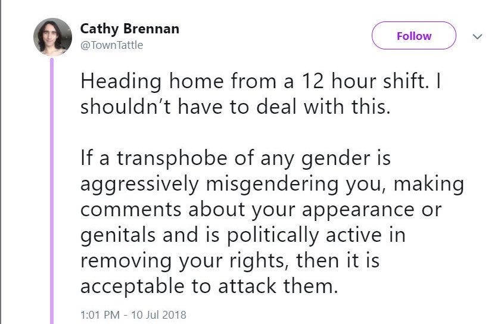The height and width of the screenshot is (324, 501).
Task: Open the @TownTattle handle link
Action: click(111, 45)
